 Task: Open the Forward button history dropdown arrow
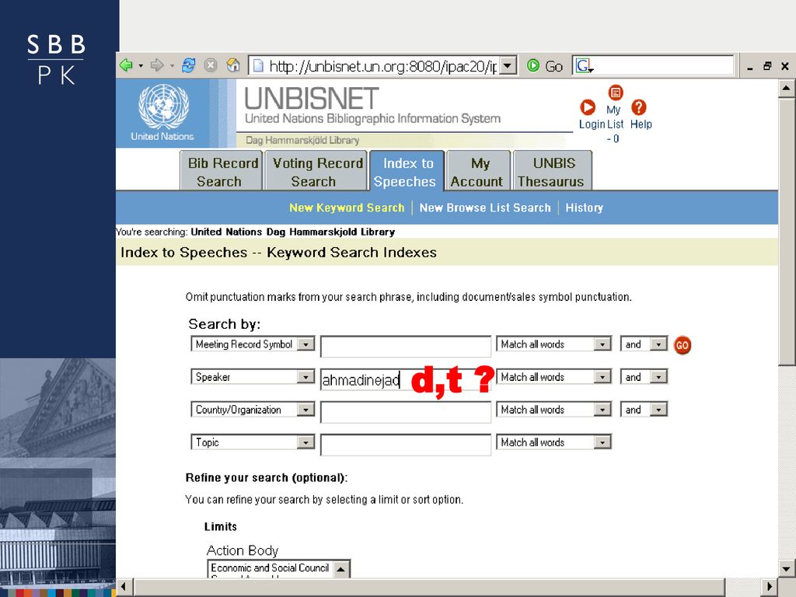(172, 66)
